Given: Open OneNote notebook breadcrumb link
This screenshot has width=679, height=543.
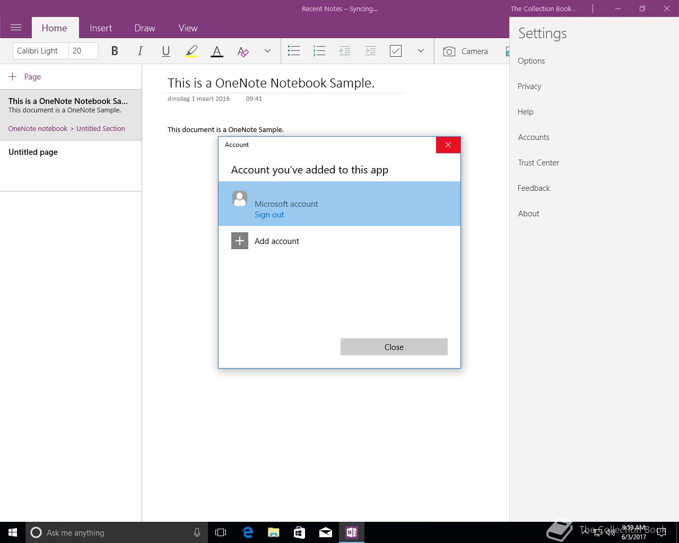Looking at the screenshot, I should [38, 128].
